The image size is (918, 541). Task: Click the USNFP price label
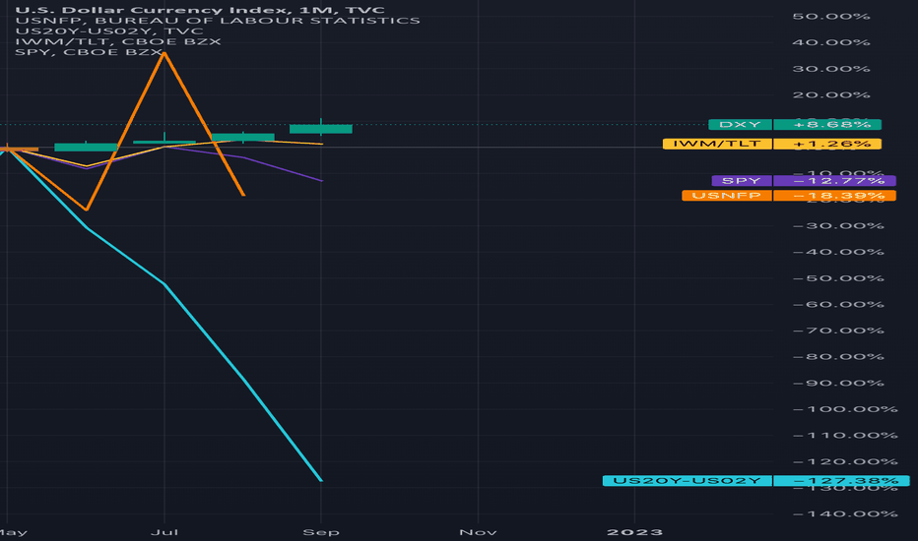point(727,196)
